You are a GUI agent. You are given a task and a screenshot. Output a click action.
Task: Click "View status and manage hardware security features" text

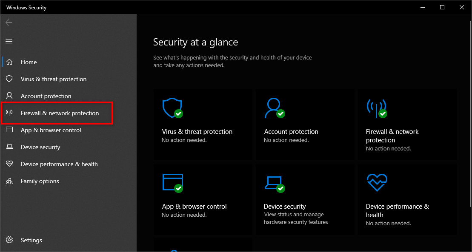tap(296, 218)
